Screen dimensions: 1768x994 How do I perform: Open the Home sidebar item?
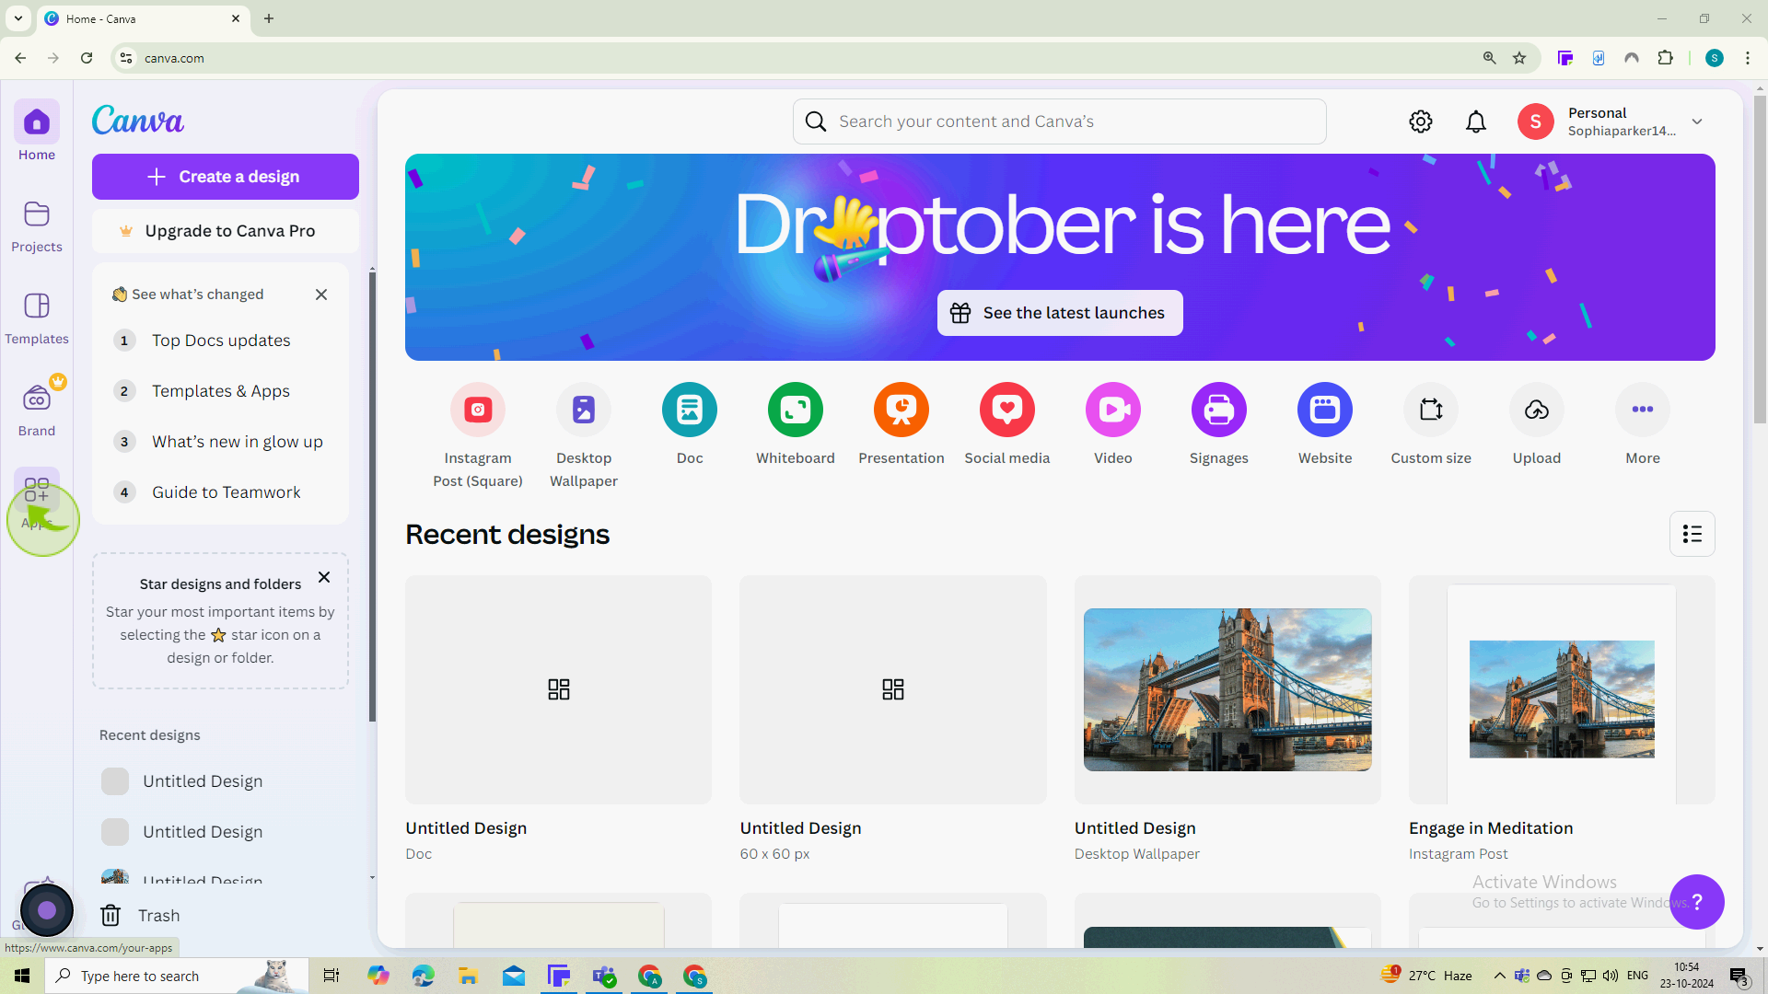tap(37, 132)
